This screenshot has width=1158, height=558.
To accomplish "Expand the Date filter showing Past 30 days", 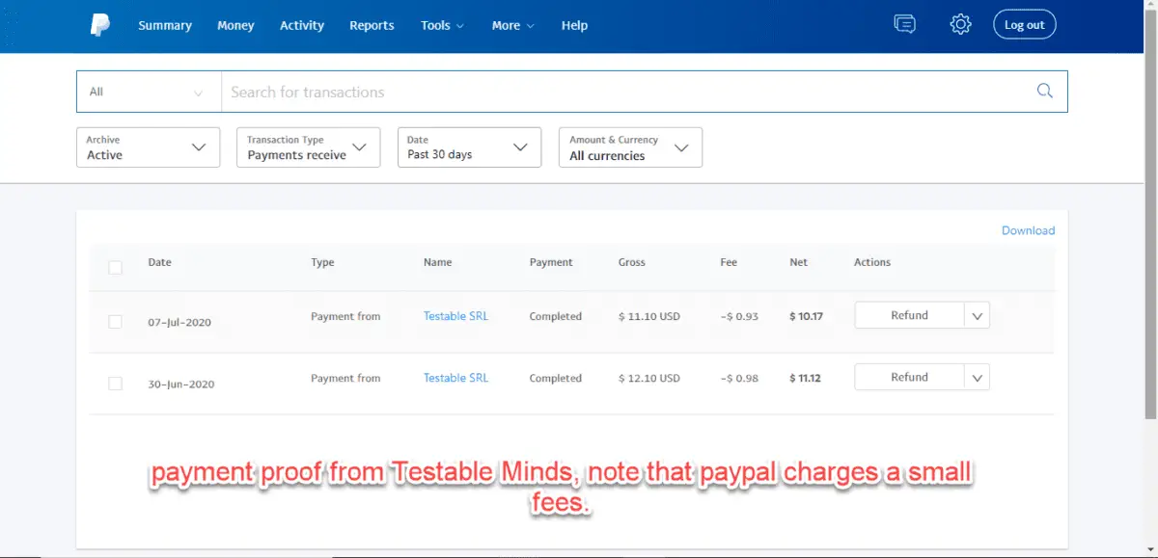I will click(x=469, y=146).
